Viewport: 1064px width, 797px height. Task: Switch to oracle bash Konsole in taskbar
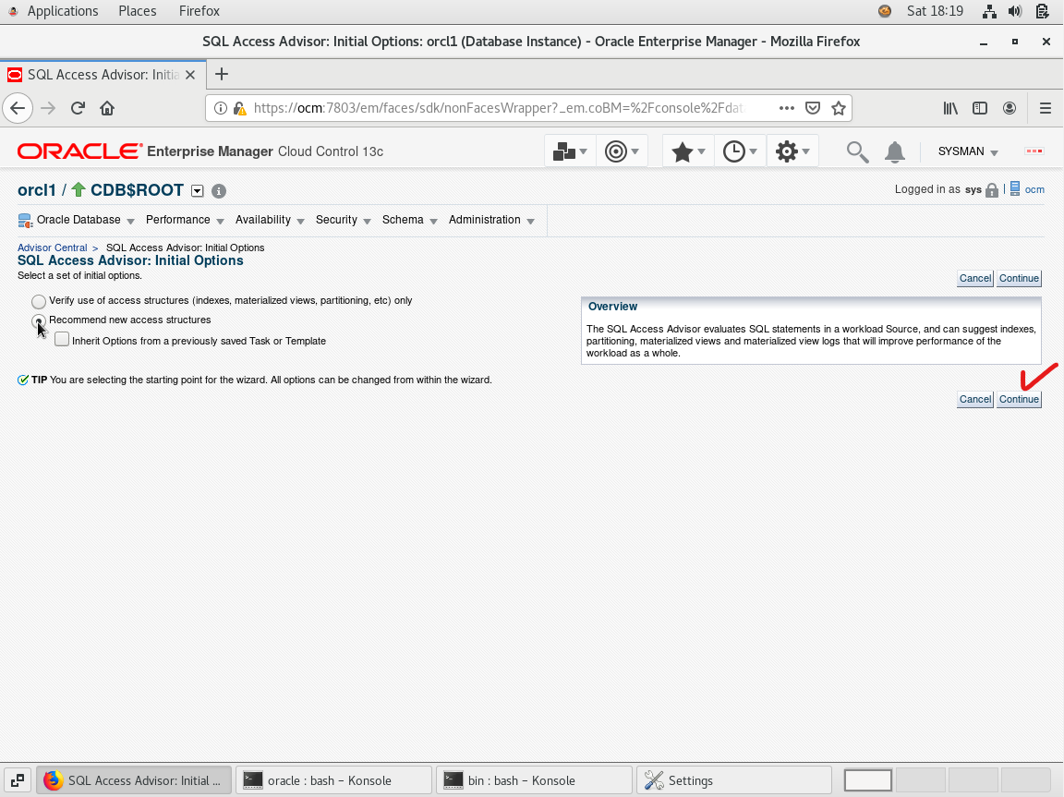[x=333, y=780]
